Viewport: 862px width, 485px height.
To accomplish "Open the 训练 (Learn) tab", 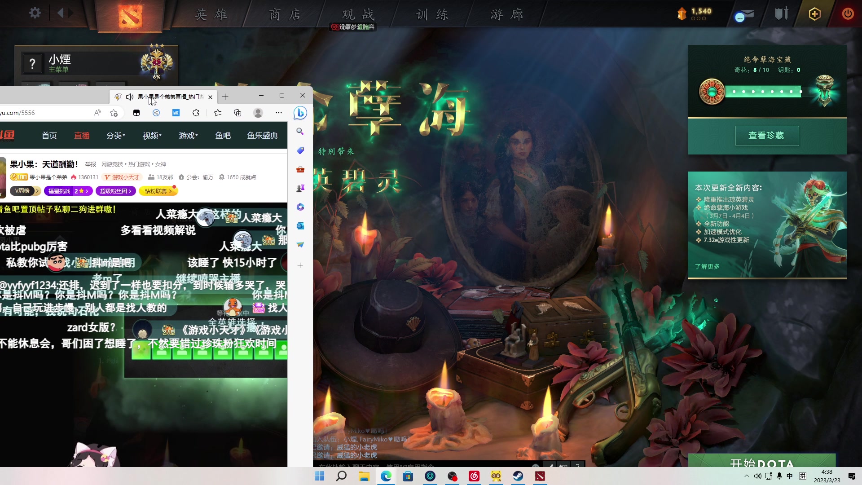I will (x=432, y=14).
